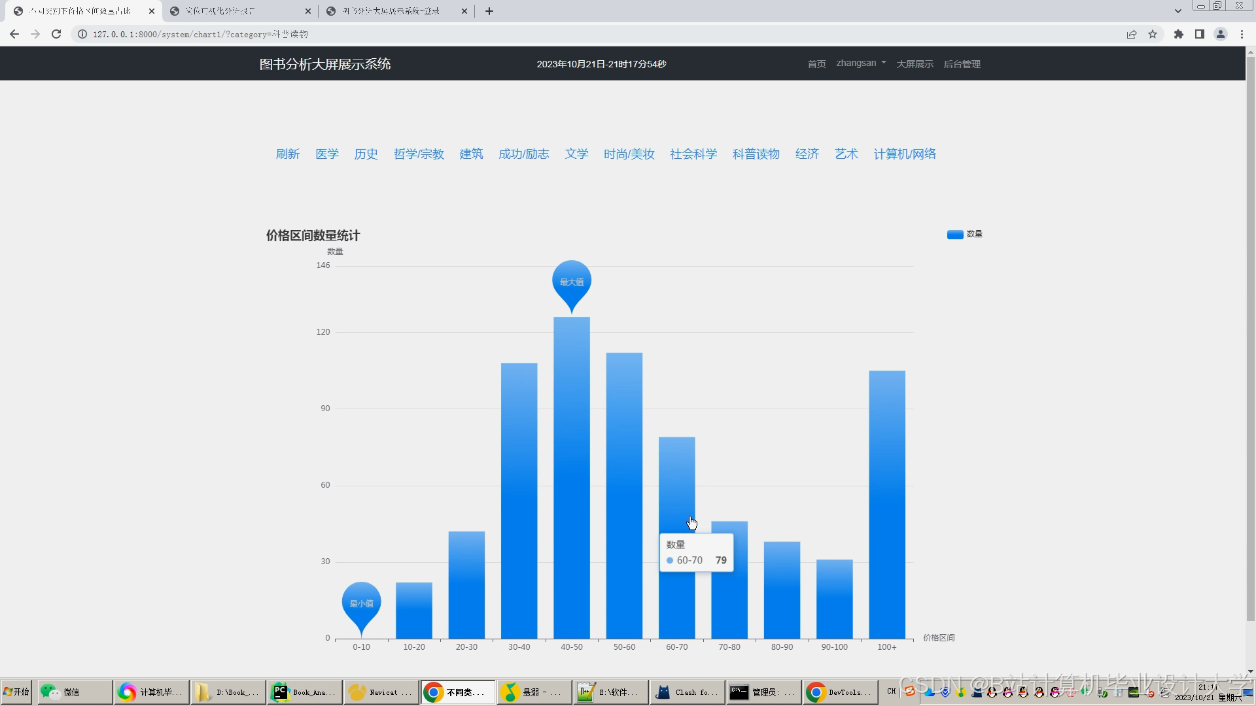Select the 计算机/网络 category link

point(905,154)
